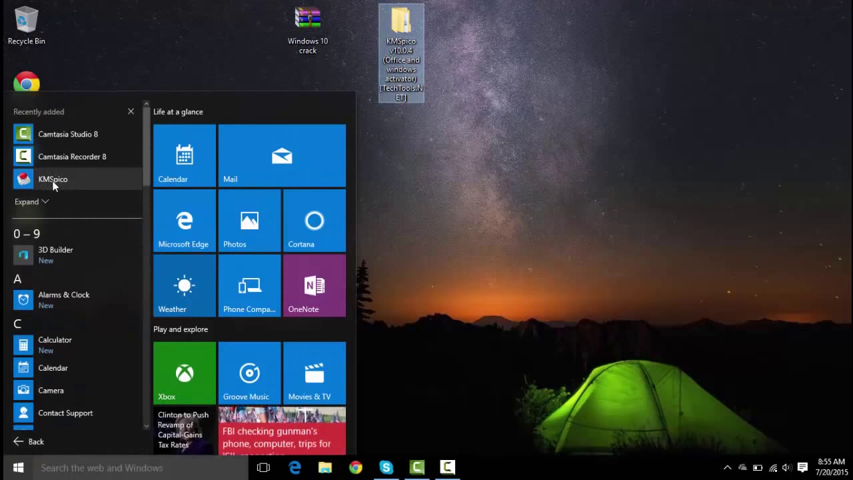Click the letter A section header
Image resolution: width=853 pixels, height=480 pixels.
coord(17,279)
